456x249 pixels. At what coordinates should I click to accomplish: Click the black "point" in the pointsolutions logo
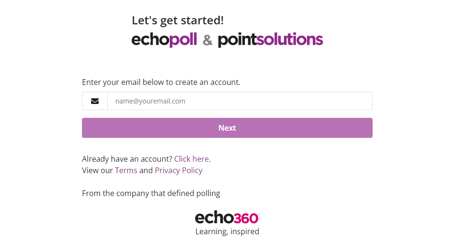(237, 40)
